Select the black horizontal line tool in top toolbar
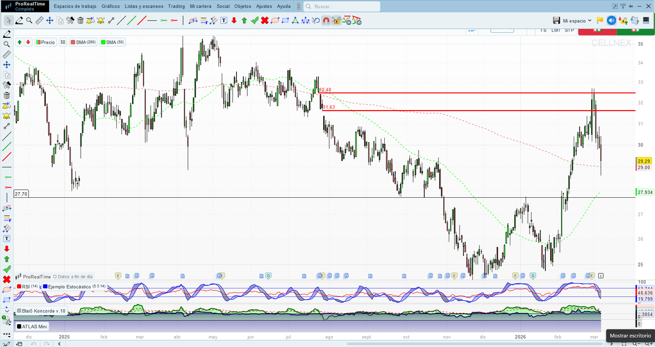Image resolution: width=655 pixels, height=347 pixels. click(x=152, y=20)
